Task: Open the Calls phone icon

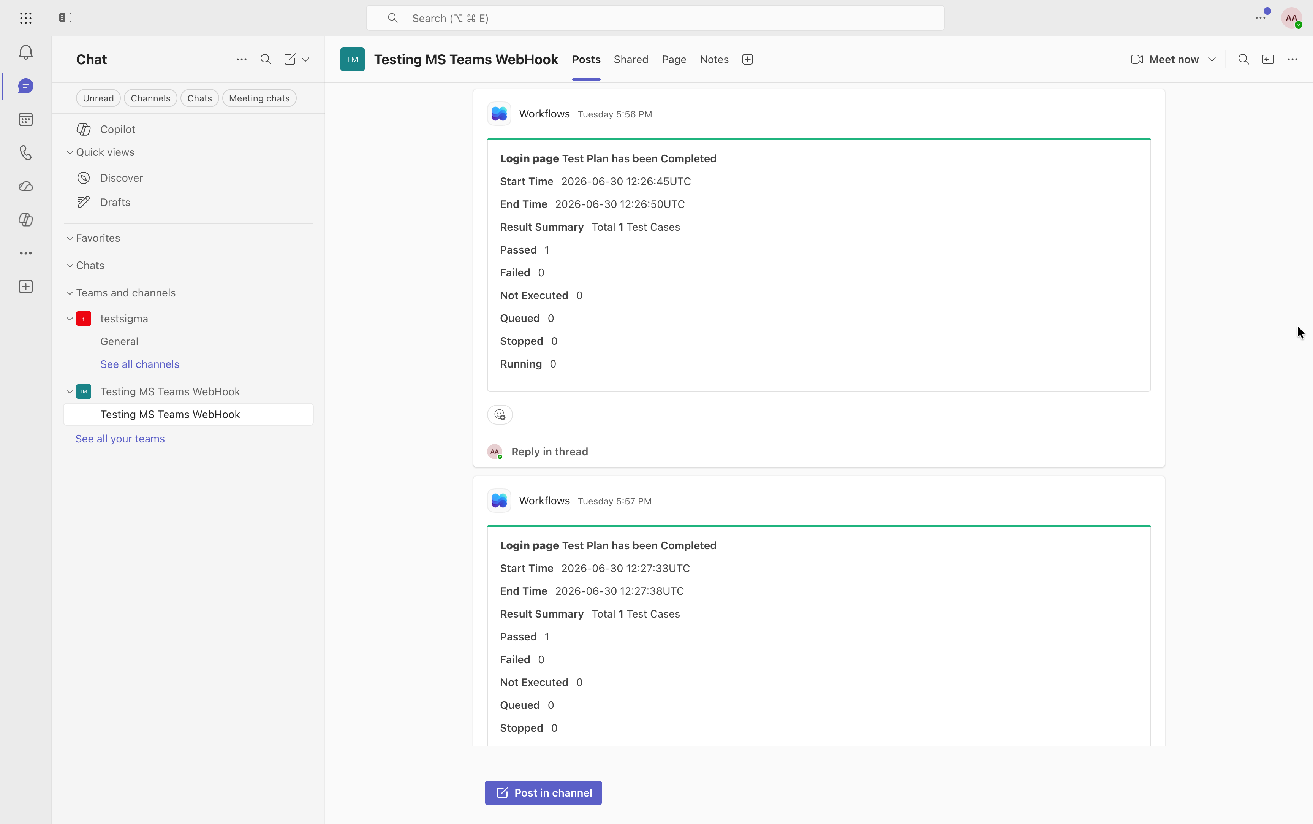Action: (x=25, y=152)
